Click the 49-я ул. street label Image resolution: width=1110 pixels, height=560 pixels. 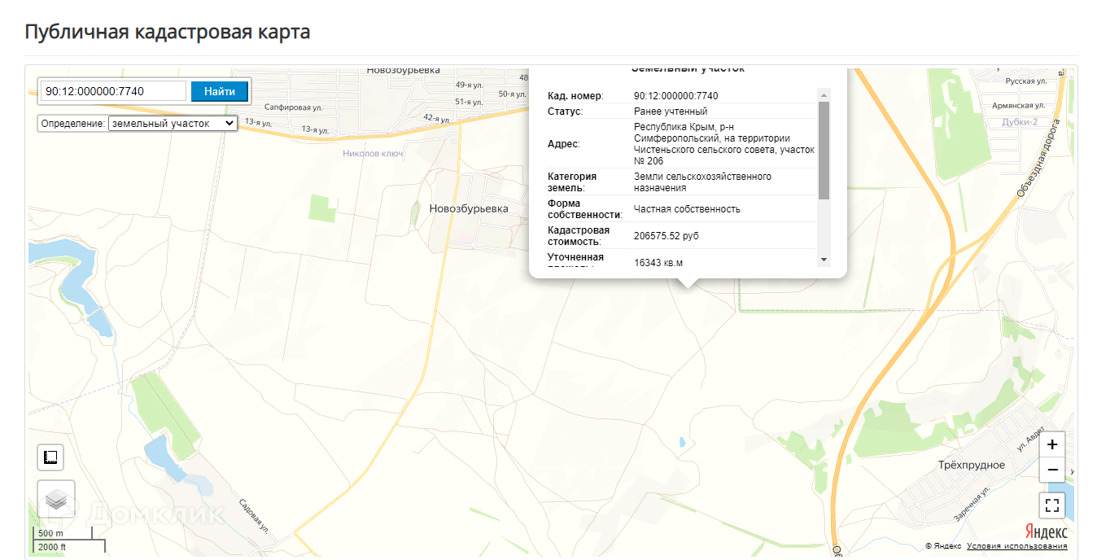pyautogui.click(x=470, y=85)
